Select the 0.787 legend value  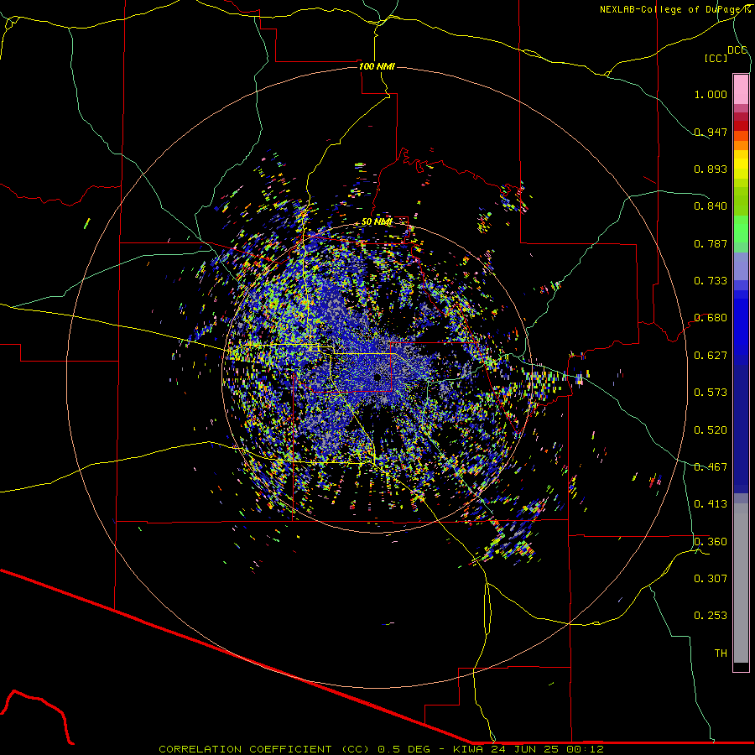711,243
